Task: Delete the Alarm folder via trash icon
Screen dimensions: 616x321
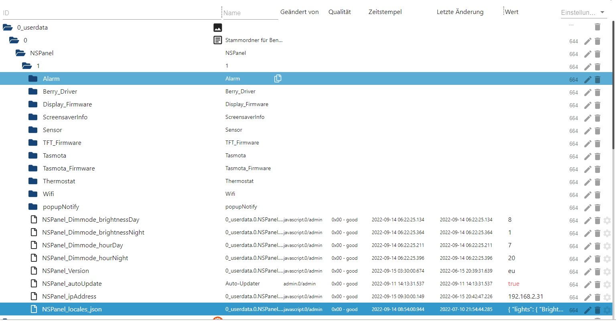Action: pos(598,80)
